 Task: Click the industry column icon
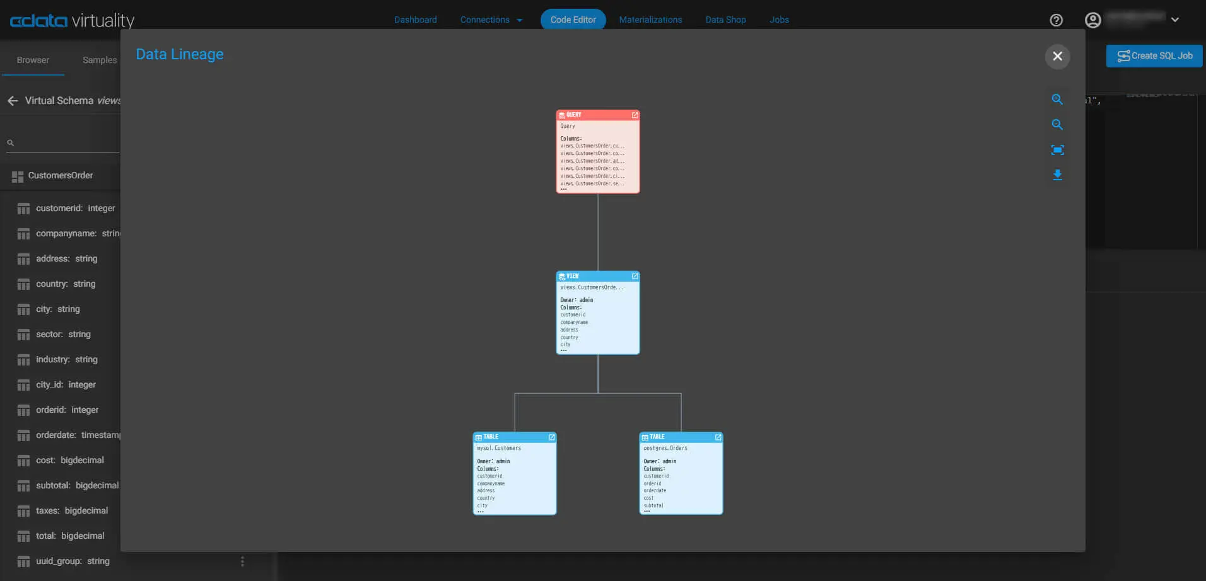coord(23,360)
